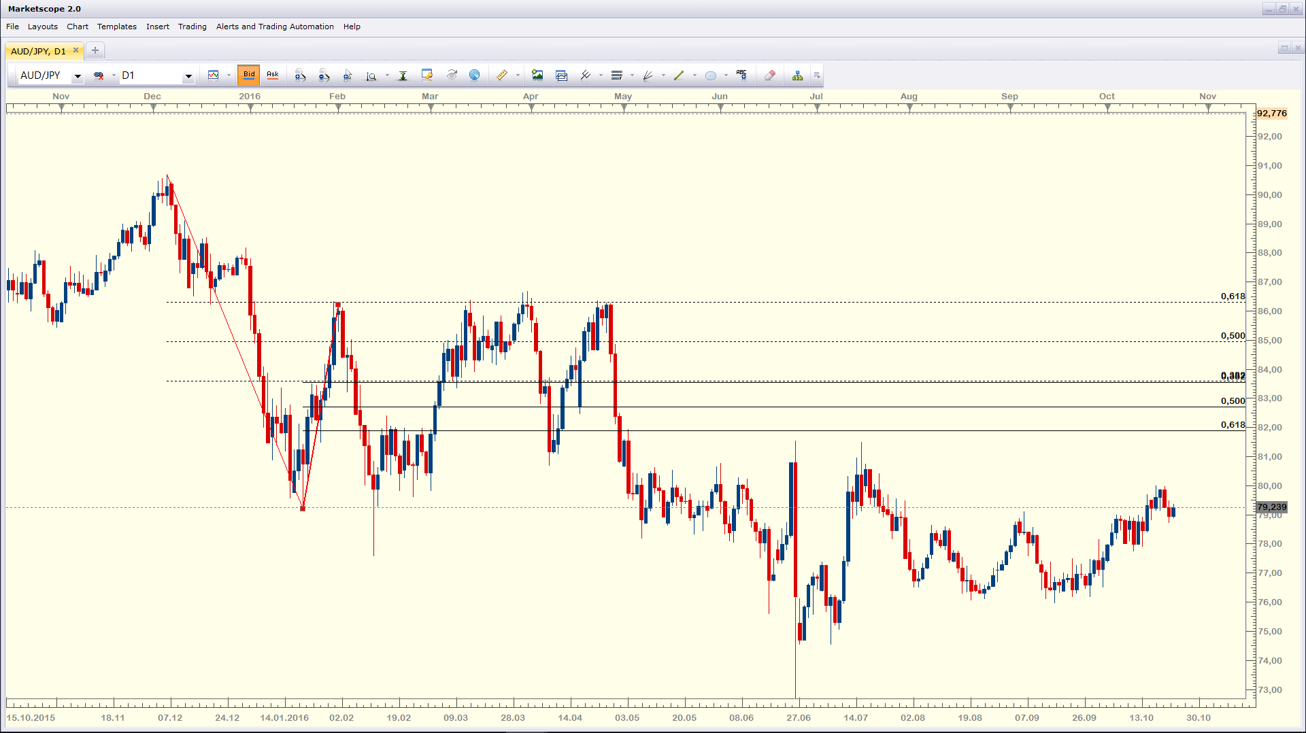
Task: Click the add indicator icon
Action: tap(561, 75)
